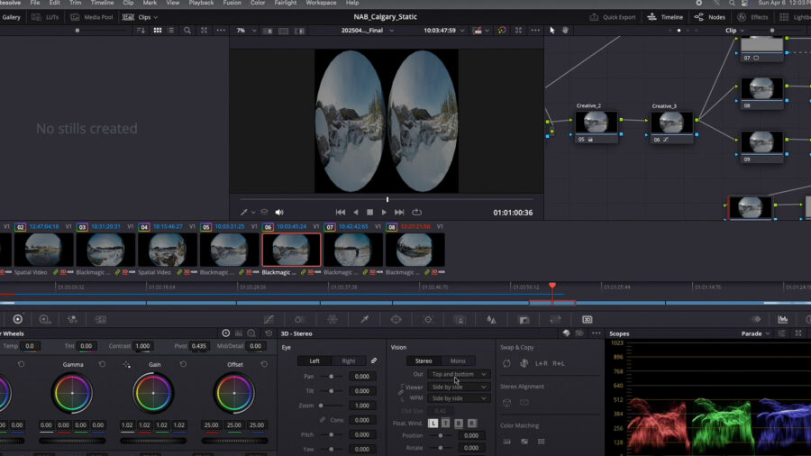Open the Power Window palette
811x456 pixels.
(396, 320)
